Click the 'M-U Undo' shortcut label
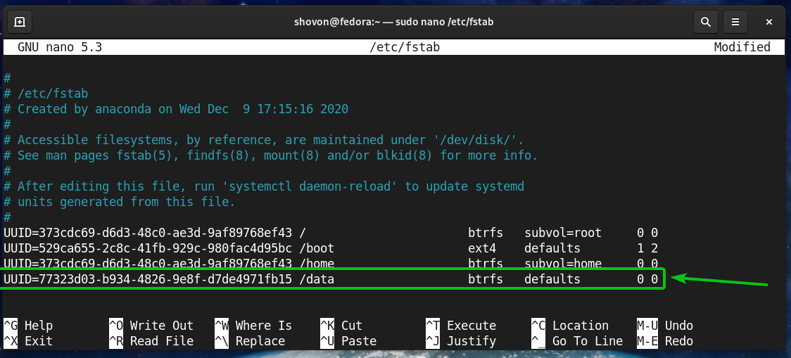This screenshot has height=358, width=791. pos(665,326)
